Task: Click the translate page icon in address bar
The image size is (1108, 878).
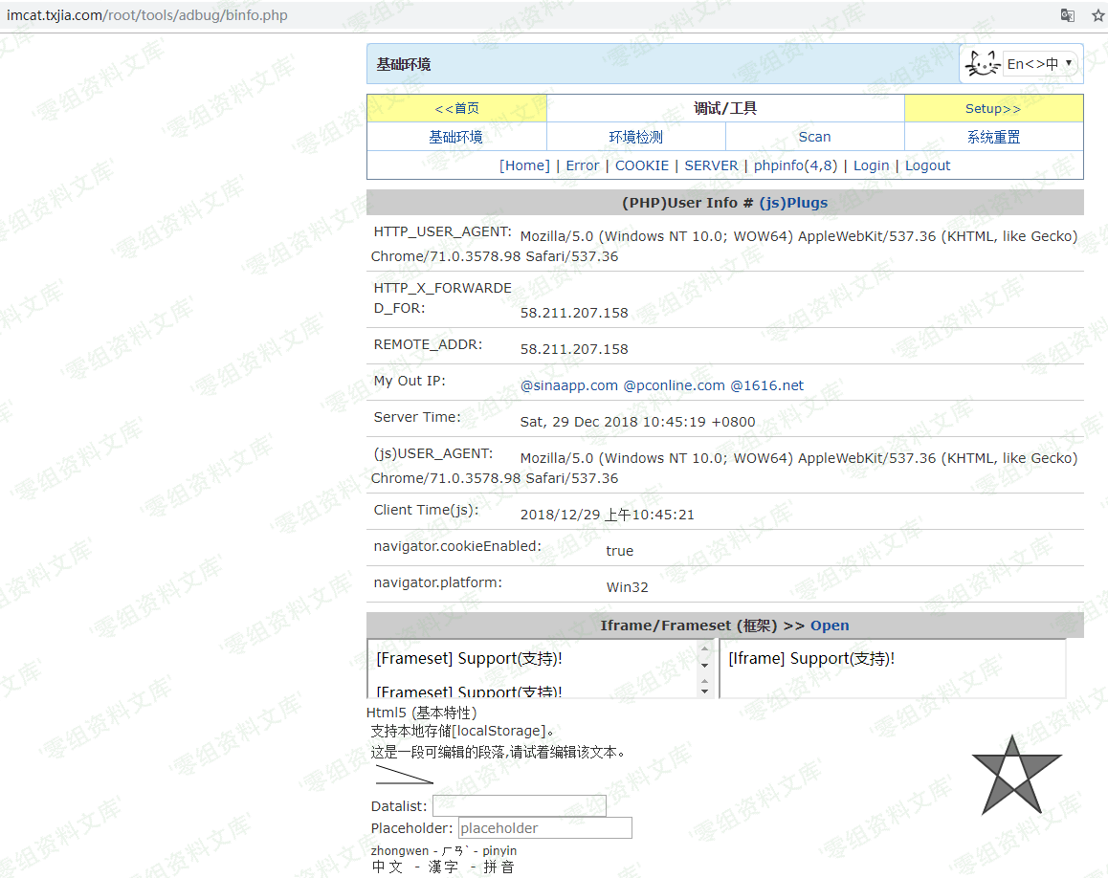Action: pos(1067,15)
